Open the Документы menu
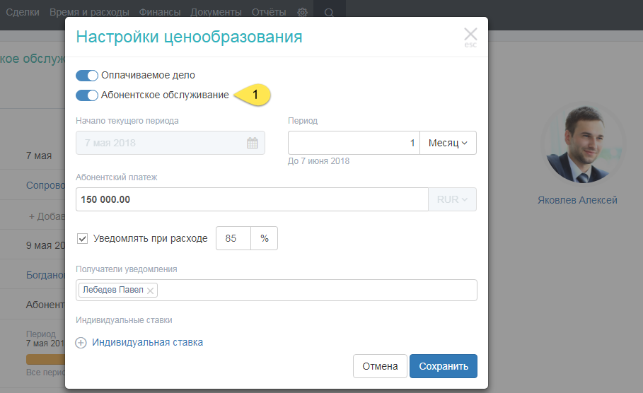The height and width of the screenshot is (393, 643). pyautogui.click(x=216, y=13)
